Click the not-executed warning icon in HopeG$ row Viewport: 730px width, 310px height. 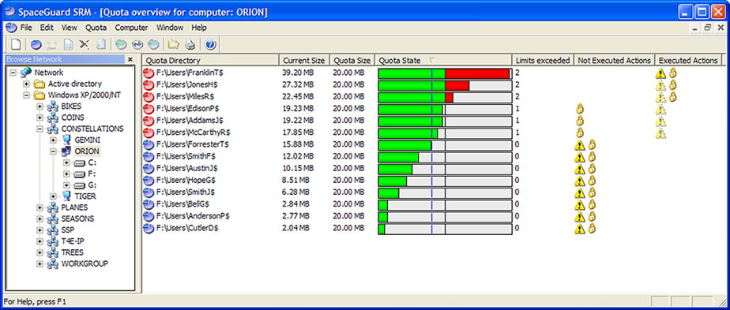(x=579, y=181)
